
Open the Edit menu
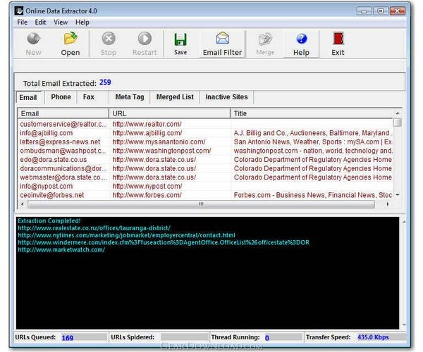[x=40, y=23]
